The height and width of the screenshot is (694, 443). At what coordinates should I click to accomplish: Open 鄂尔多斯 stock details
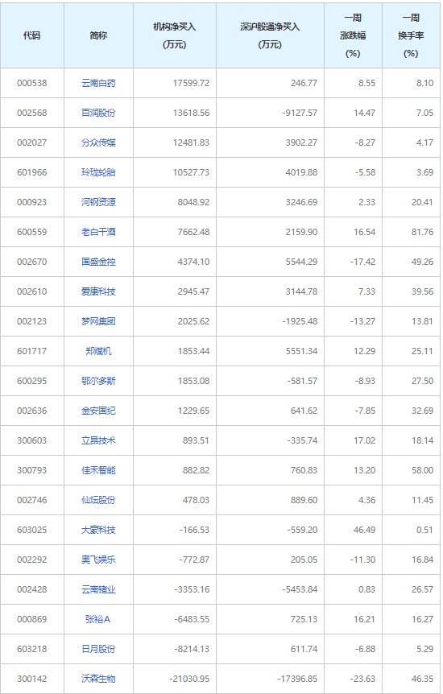point(98,381)
